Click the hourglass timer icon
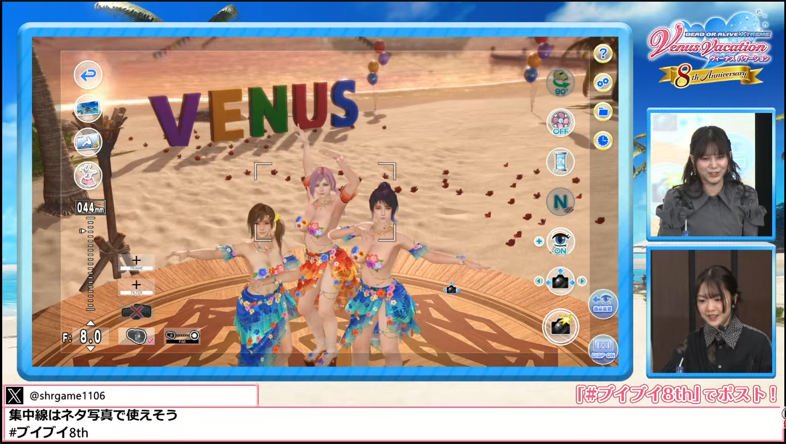This screenshot has height=444, width=786. [560, 162]
